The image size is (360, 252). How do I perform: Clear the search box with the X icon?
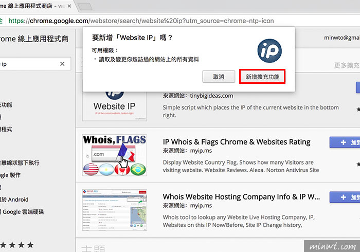tap(62, 64)
